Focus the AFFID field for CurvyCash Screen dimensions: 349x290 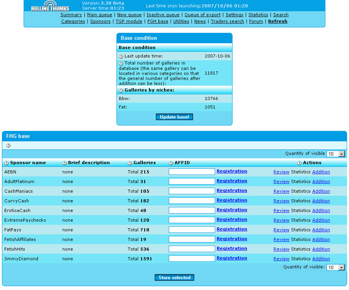[192, 201]
